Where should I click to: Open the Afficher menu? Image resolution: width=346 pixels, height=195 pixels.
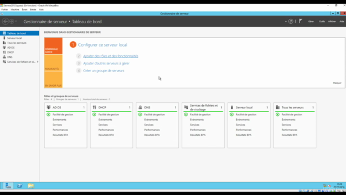(331, 22)
